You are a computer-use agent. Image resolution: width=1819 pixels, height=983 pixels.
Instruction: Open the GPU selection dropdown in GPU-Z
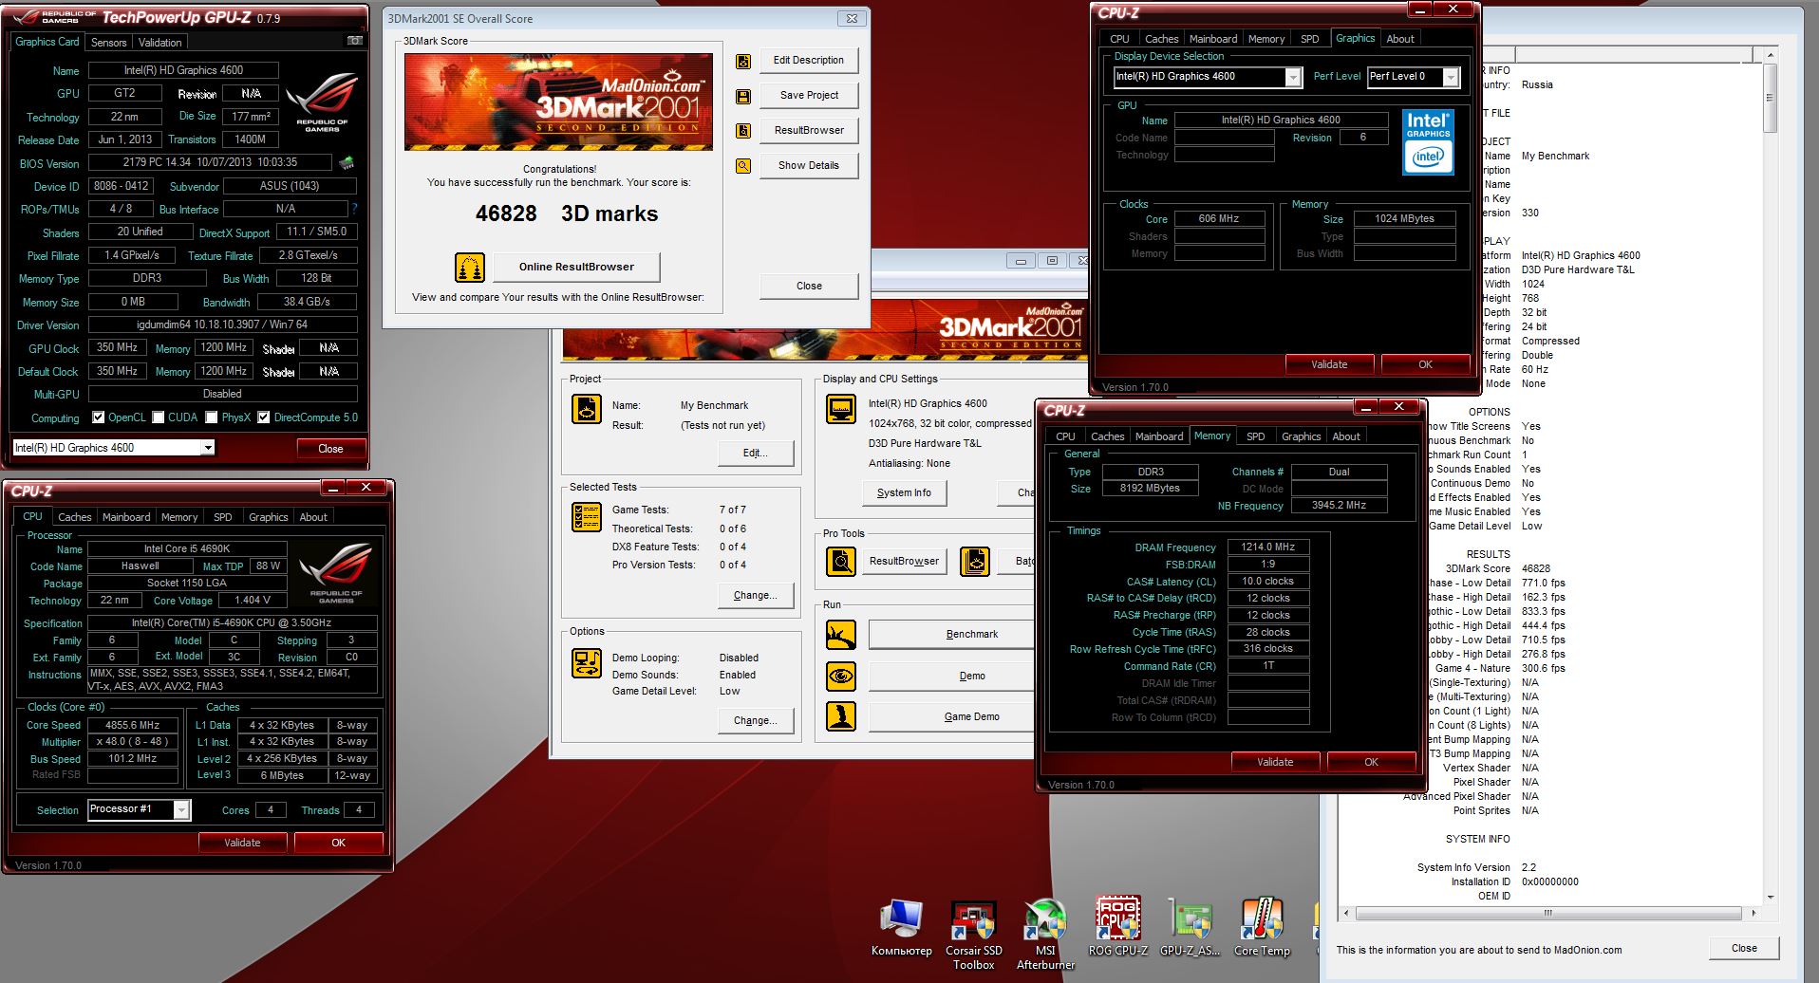click(208, 448)
